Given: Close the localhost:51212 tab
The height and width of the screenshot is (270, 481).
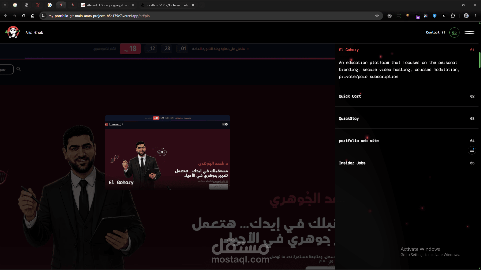Looking at the screenshot, I should click(x=193, y=5).
